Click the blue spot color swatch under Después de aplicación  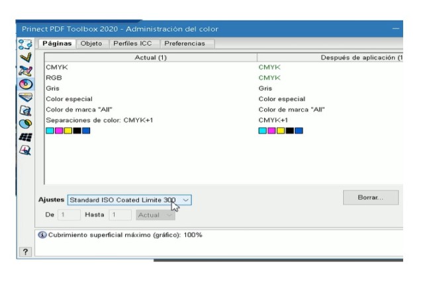click(299, 130)
